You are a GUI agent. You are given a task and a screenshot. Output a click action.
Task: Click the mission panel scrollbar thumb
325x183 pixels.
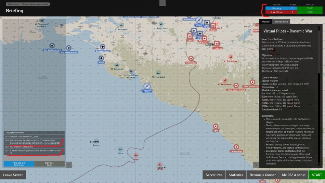[319, 52]
